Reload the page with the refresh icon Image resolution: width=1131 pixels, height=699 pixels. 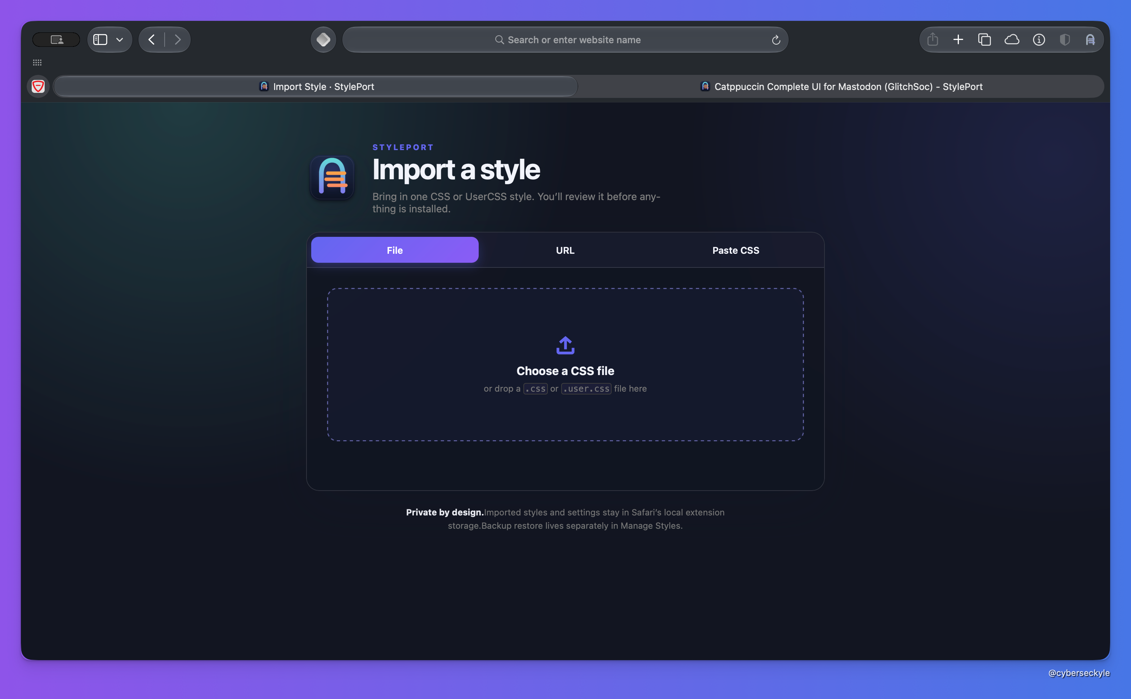776,40
